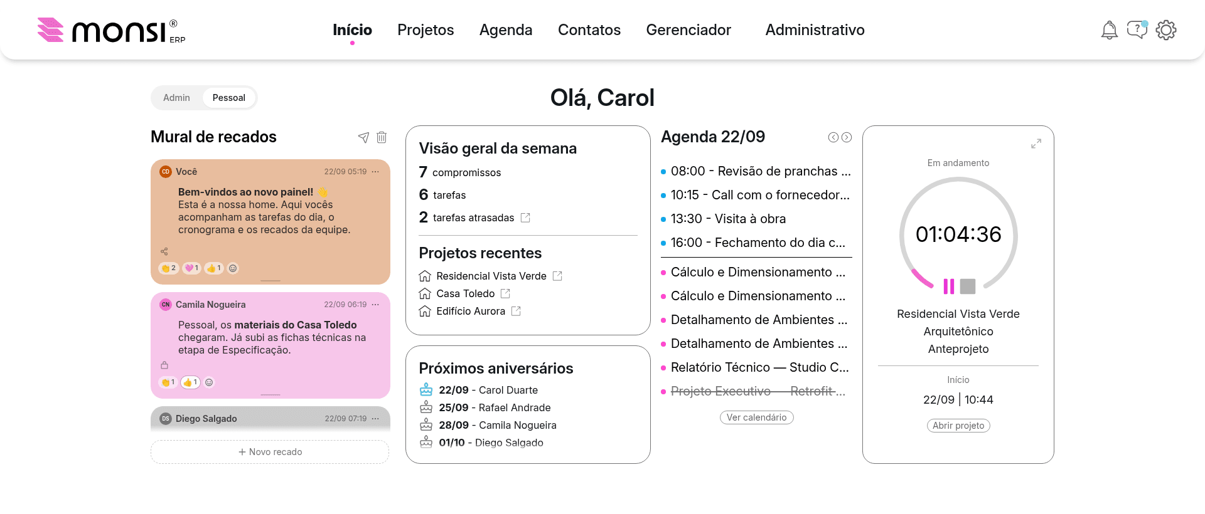This screenshot has width=1205, height=514.
Task: Open Residencial Vista Verde external link icon
Action: click(x=557, y=276)
